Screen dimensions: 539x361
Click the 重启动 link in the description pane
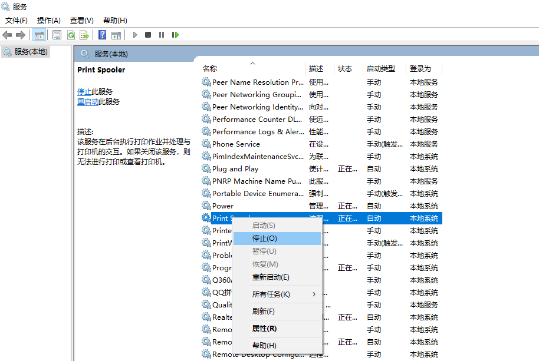pos(88,102)
